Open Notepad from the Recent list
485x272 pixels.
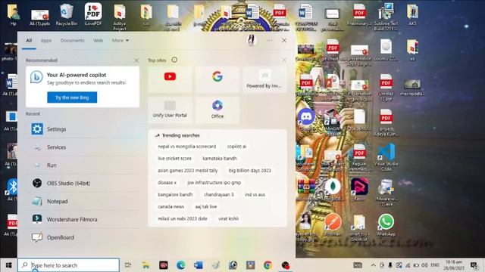(83, 201)
